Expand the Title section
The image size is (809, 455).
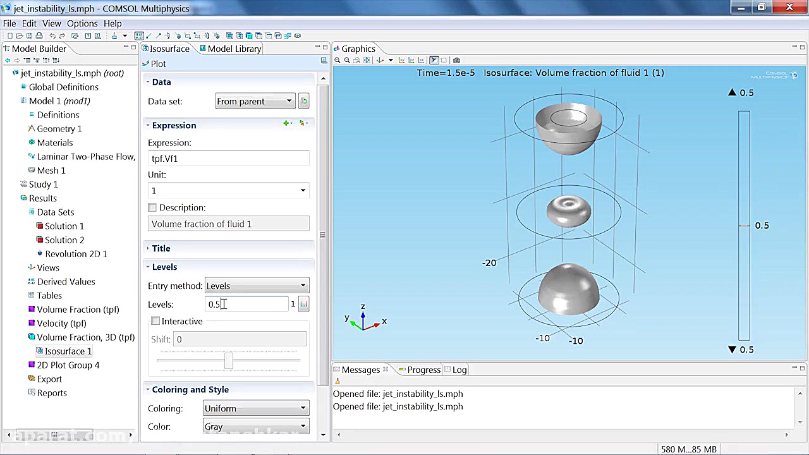(161, 248)
